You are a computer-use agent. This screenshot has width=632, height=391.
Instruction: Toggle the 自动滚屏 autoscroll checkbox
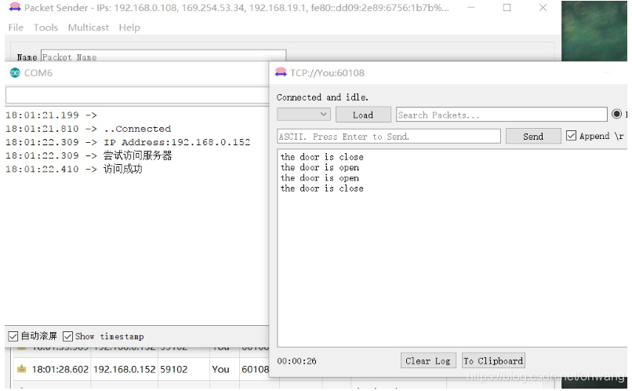13,336
